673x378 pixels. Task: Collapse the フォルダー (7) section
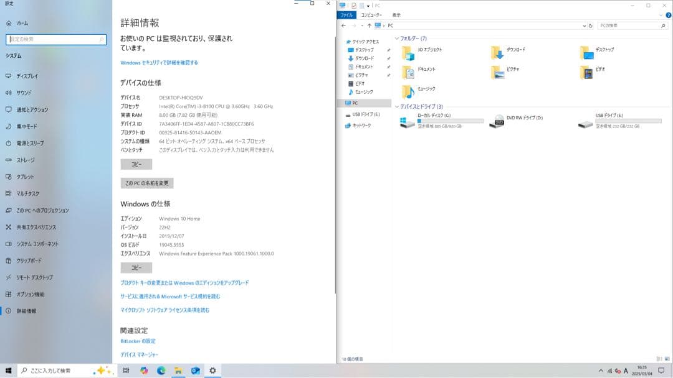point(398,38)
